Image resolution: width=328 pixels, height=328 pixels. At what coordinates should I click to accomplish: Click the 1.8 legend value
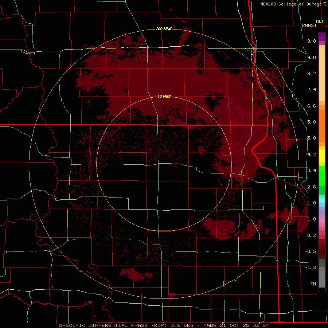pyautogui.click(x=312, y=203)
